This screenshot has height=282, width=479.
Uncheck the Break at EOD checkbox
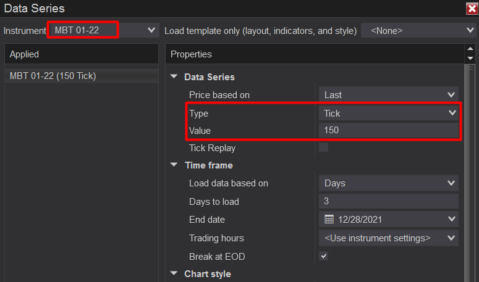323,256
